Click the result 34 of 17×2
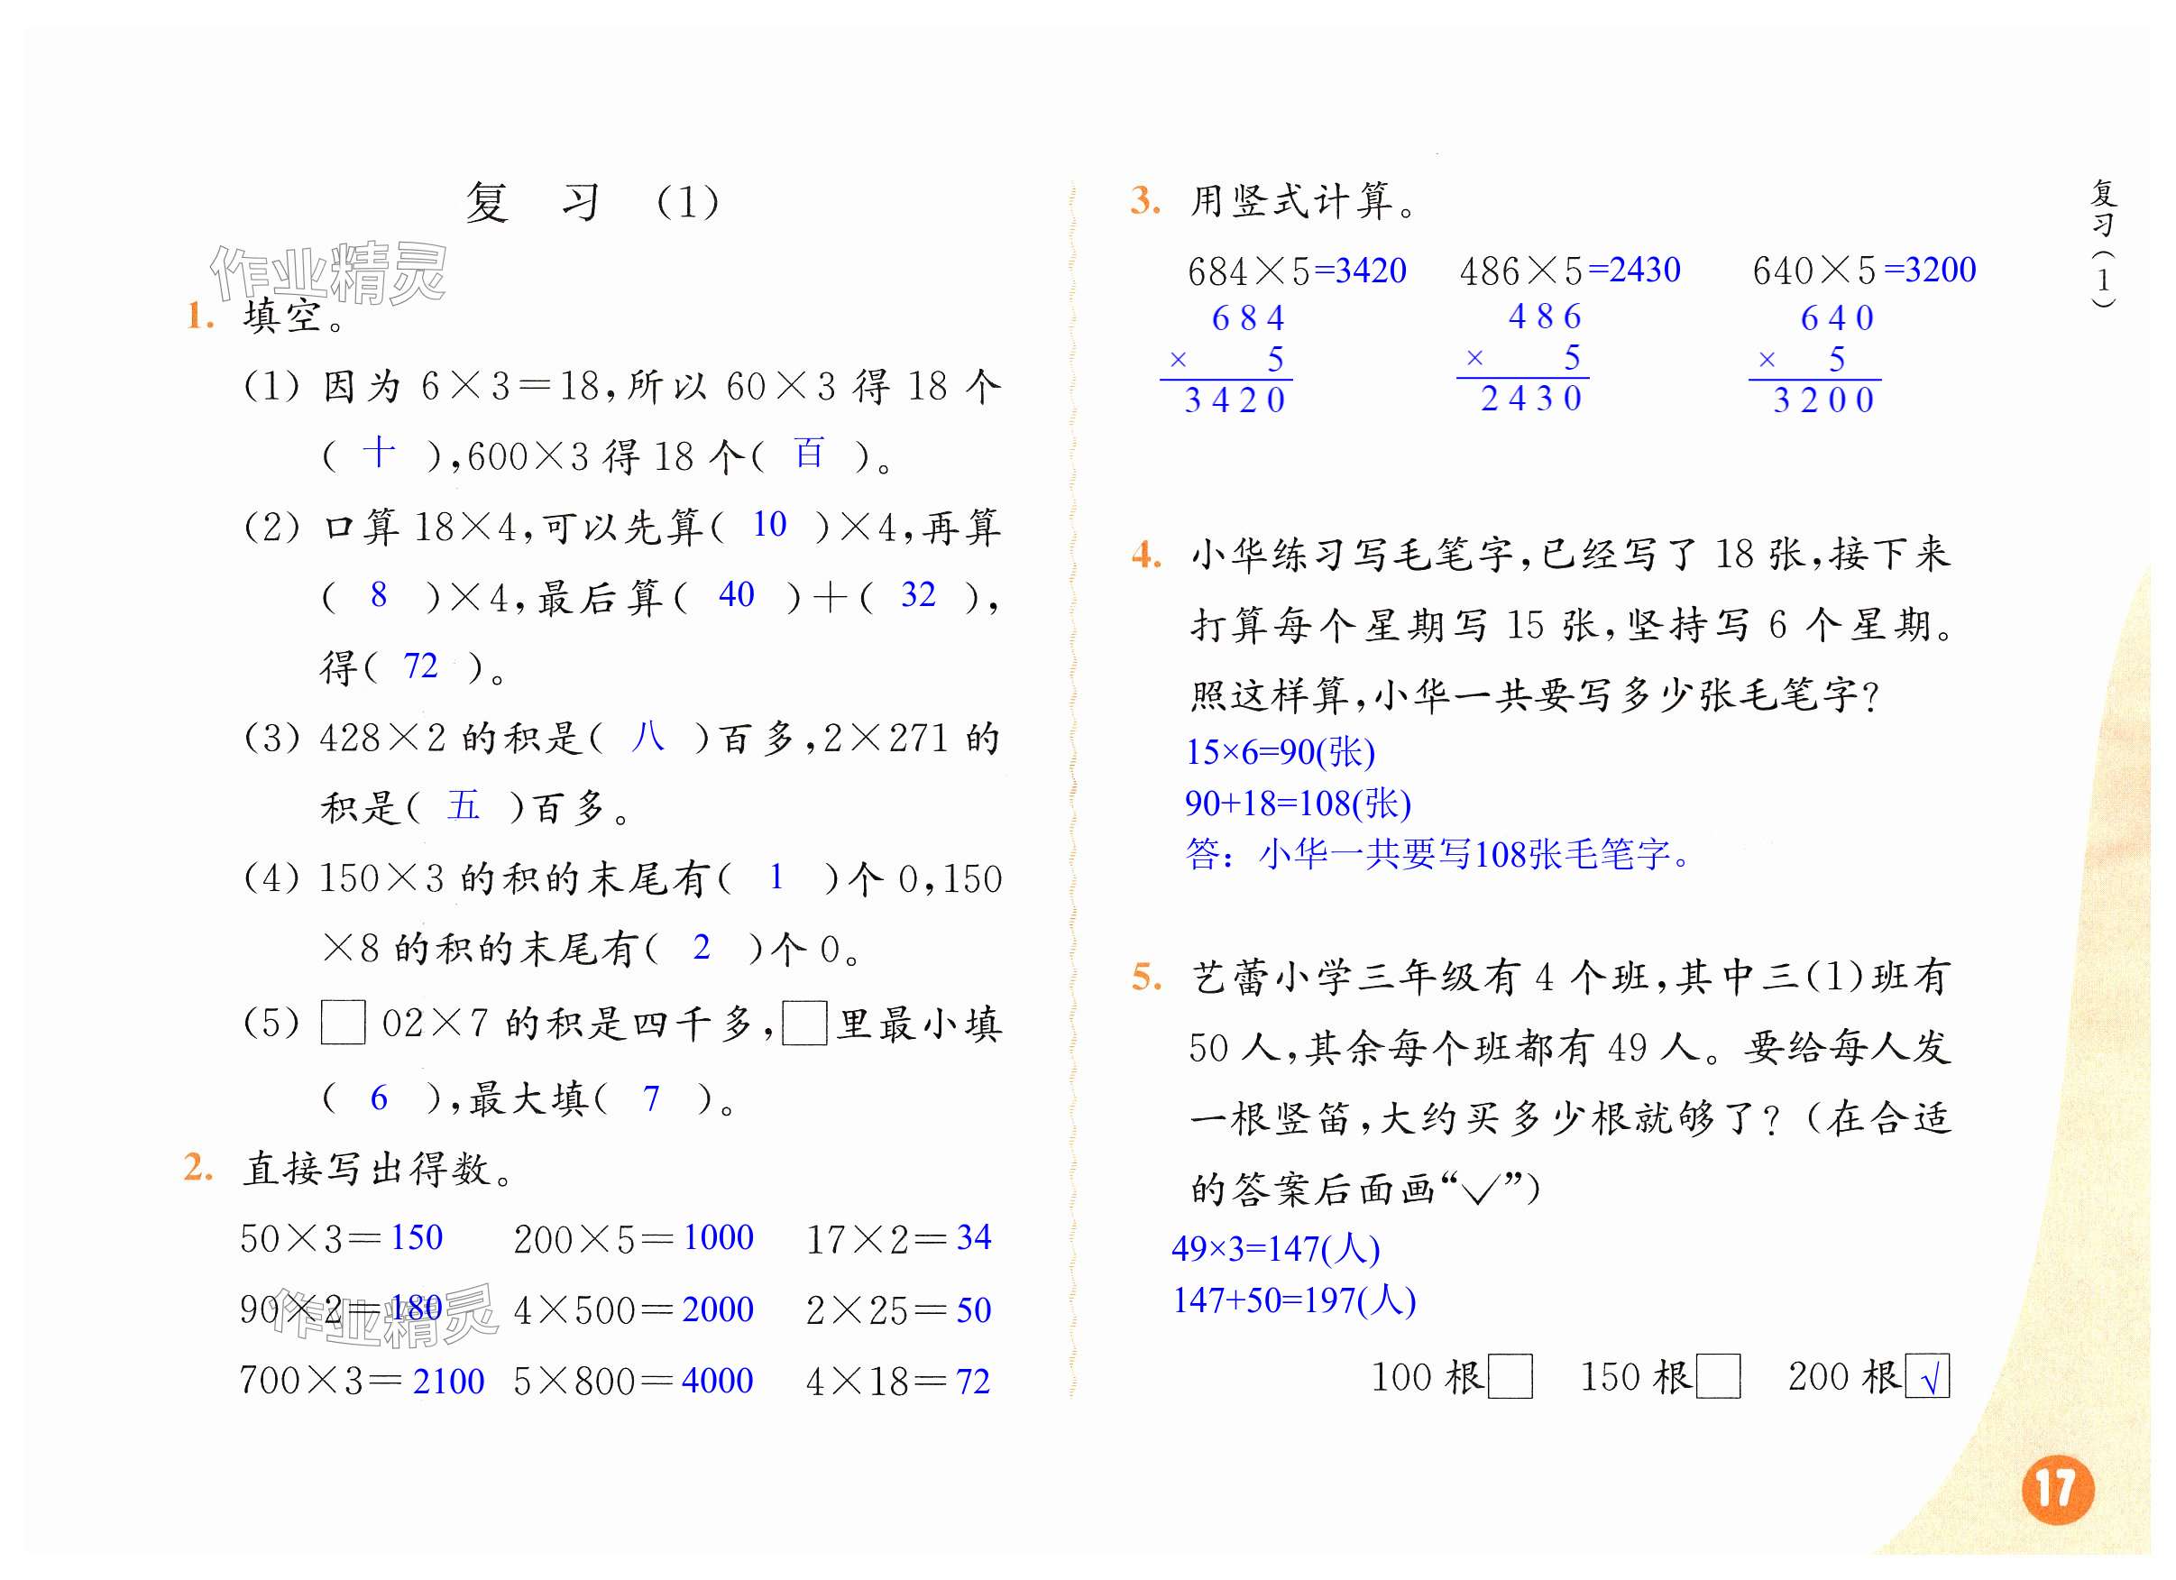The width and height of the screenshot is (2176, 1580). [974, 1237]
